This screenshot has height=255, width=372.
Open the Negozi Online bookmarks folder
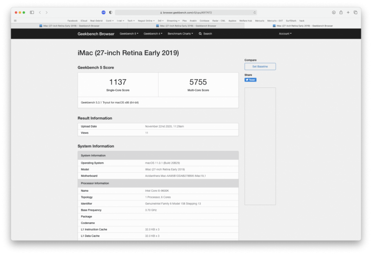(146, 20)
